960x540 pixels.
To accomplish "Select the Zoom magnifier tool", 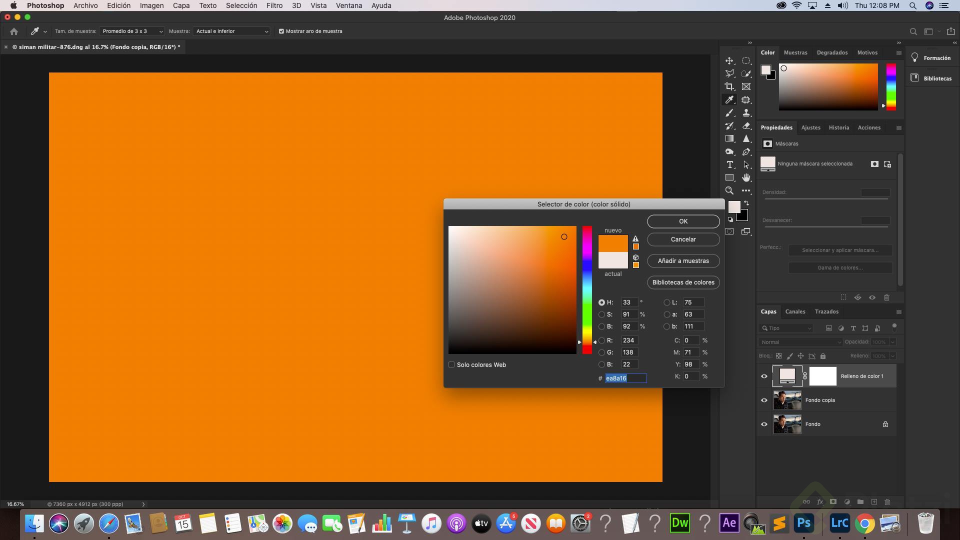I will point(729,190).
